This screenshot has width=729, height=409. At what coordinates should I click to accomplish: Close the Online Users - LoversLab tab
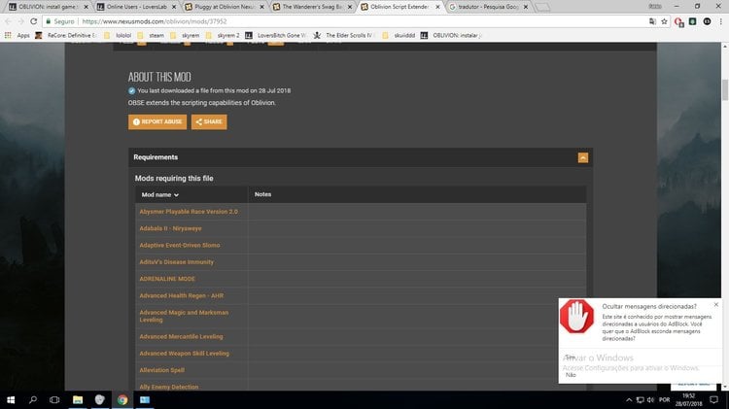pyautogui.click(x=174, y=7)
